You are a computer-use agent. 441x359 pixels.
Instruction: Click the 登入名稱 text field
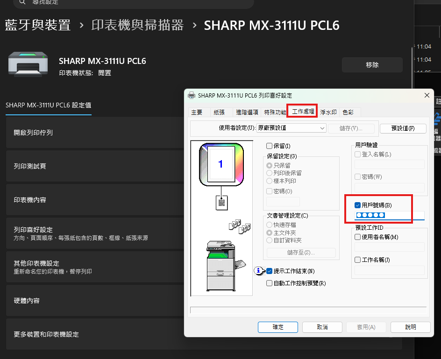(390, 164)
